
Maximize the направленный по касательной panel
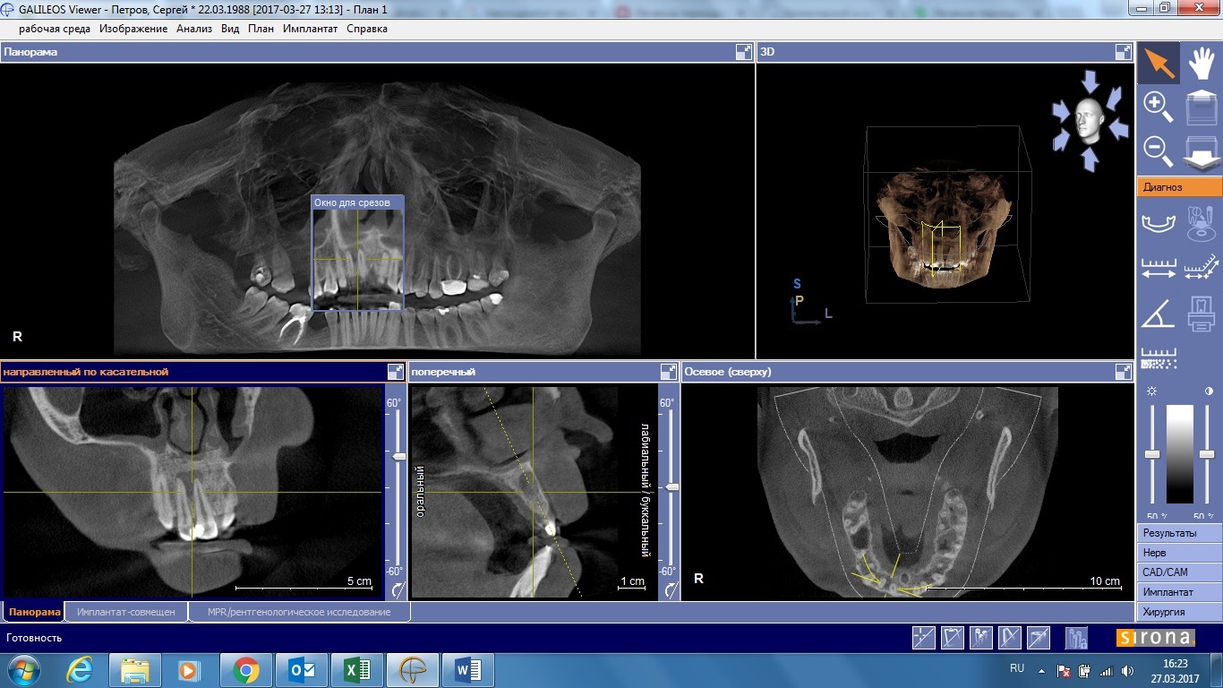pyautogui.click(x=395, y=371)
